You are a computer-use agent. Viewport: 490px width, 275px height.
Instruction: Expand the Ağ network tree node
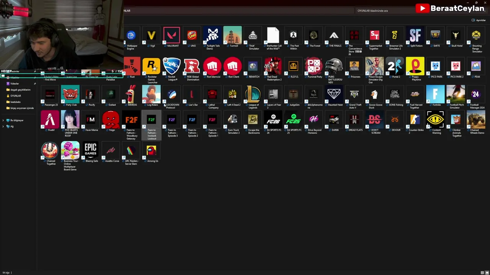(x=3, y=126)
